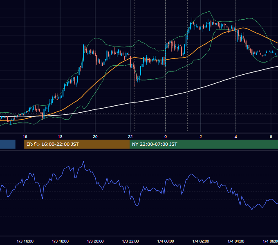278x245 pixels.
Task: Click the blue session bar left of ロンドン
Action: point(8,144)
